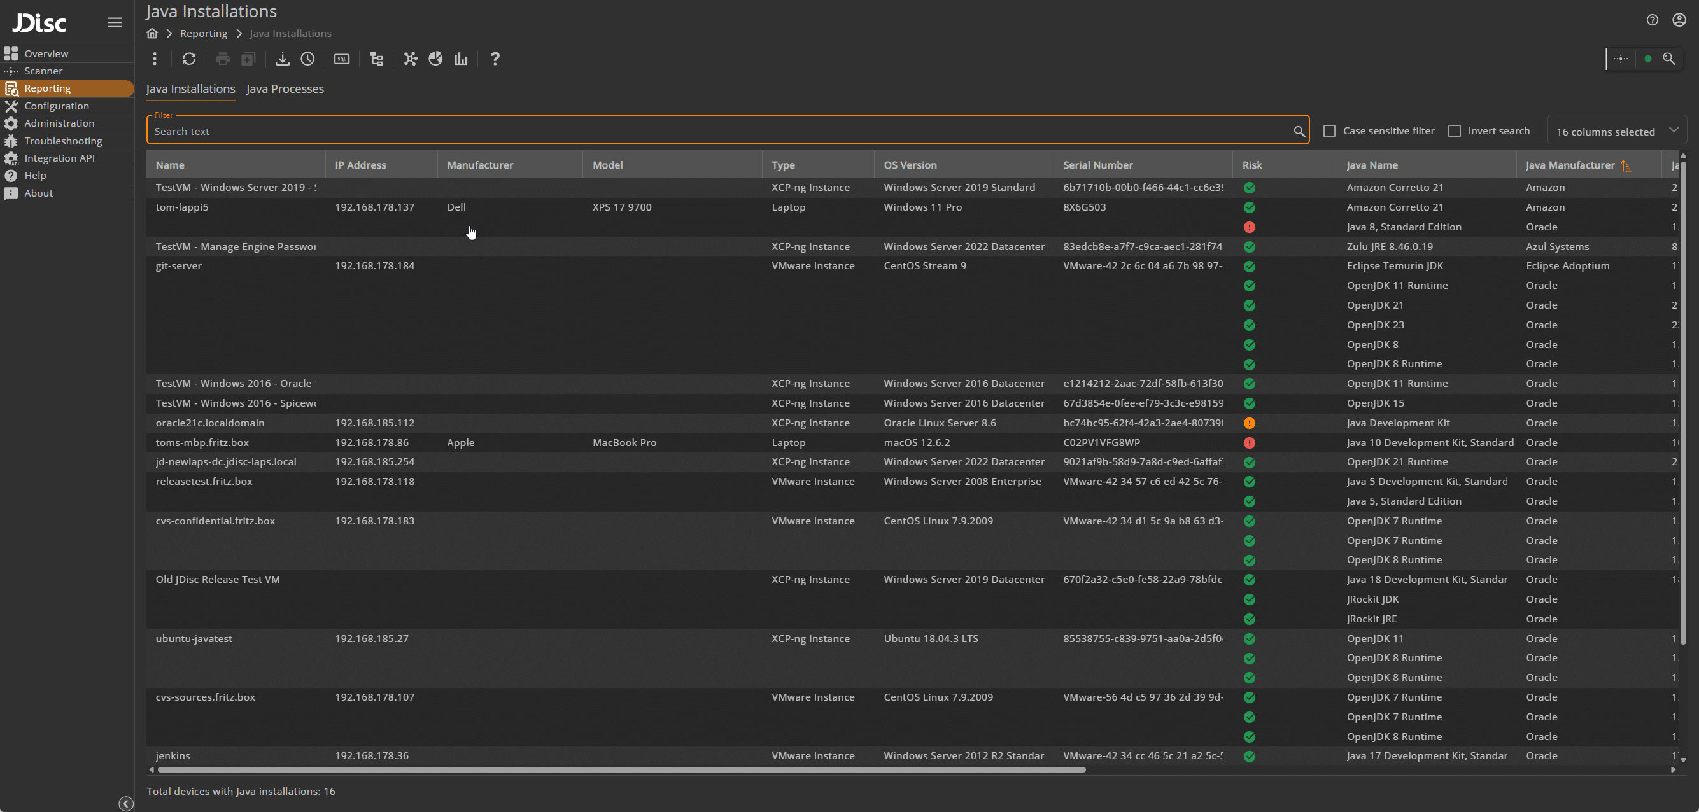Click the clock schedule icon
The image size is (1699, 812).
[x=307, y=59]
